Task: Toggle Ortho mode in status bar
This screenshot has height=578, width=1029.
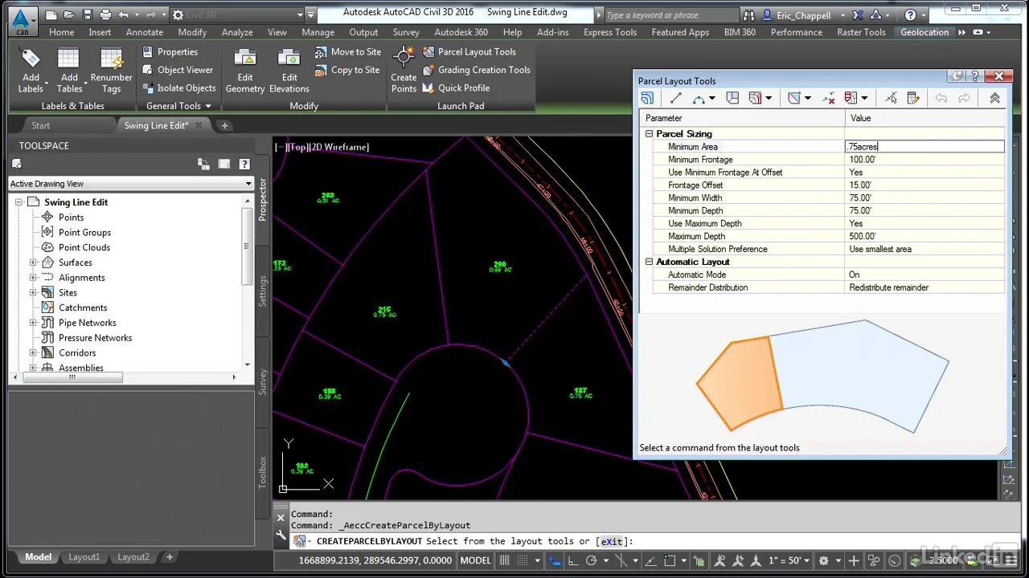Action: click(573, 560)
